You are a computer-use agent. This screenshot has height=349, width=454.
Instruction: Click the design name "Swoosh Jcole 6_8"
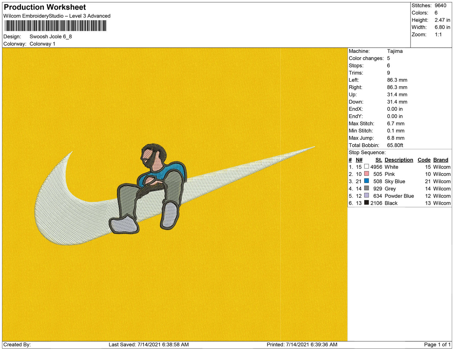pos(51,36)
